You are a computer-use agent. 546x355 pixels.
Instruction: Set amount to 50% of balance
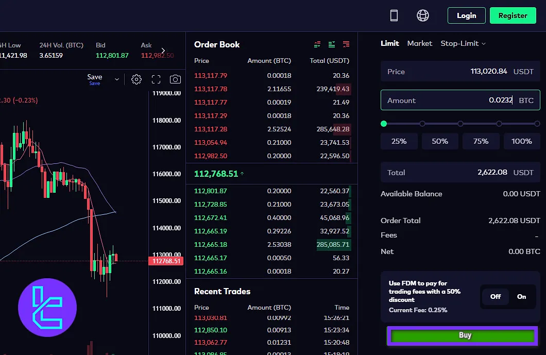[439, 141]
